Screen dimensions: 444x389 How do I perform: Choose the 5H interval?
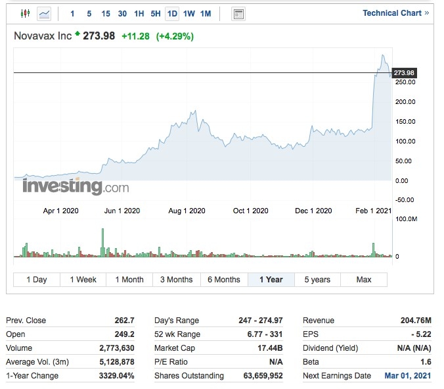[156, 14]
